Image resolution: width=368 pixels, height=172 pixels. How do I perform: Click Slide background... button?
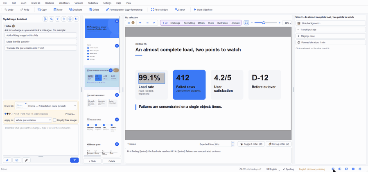pos(330,23)
